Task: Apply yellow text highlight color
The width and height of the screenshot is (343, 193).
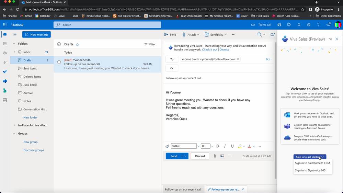Action: (240, 146)
